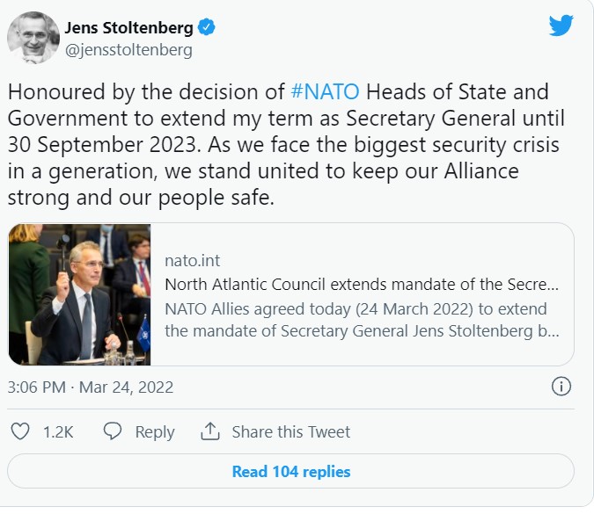Click the nato.int domain text
The height and width of the screenshot is (514, 594).
click(x=192, y=260)
